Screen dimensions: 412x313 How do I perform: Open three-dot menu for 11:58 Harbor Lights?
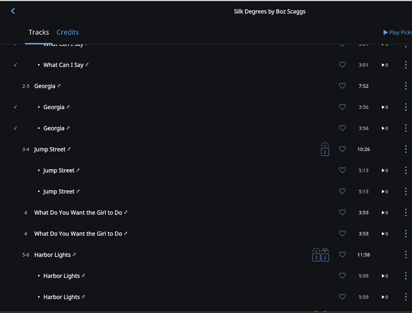406,254
